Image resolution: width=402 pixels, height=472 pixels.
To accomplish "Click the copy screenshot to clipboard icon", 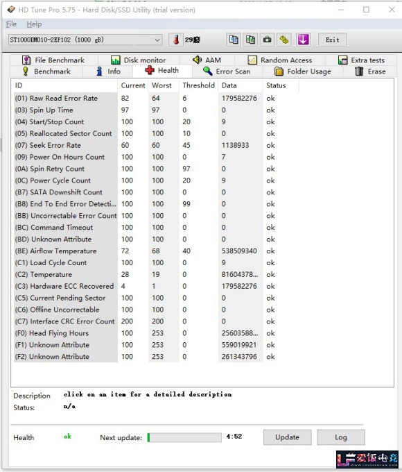I will tap(250, 40).
